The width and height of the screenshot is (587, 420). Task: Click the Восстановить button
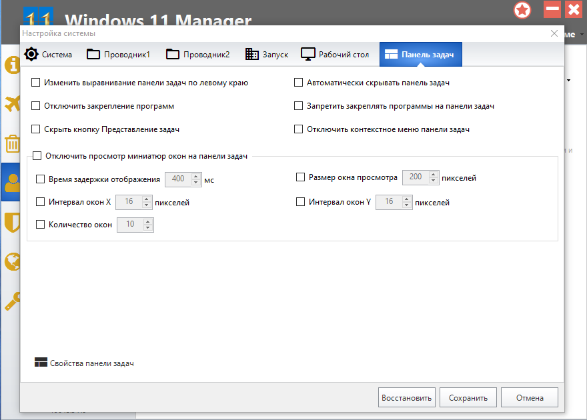(x=406, y=397)
